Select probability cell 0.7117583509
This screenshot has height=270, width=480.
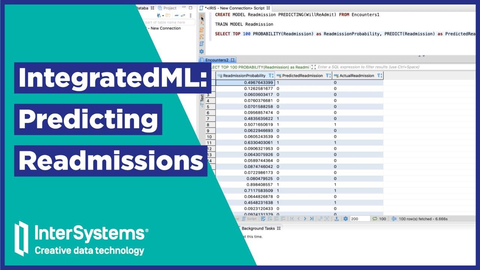[x=245, y=190]
